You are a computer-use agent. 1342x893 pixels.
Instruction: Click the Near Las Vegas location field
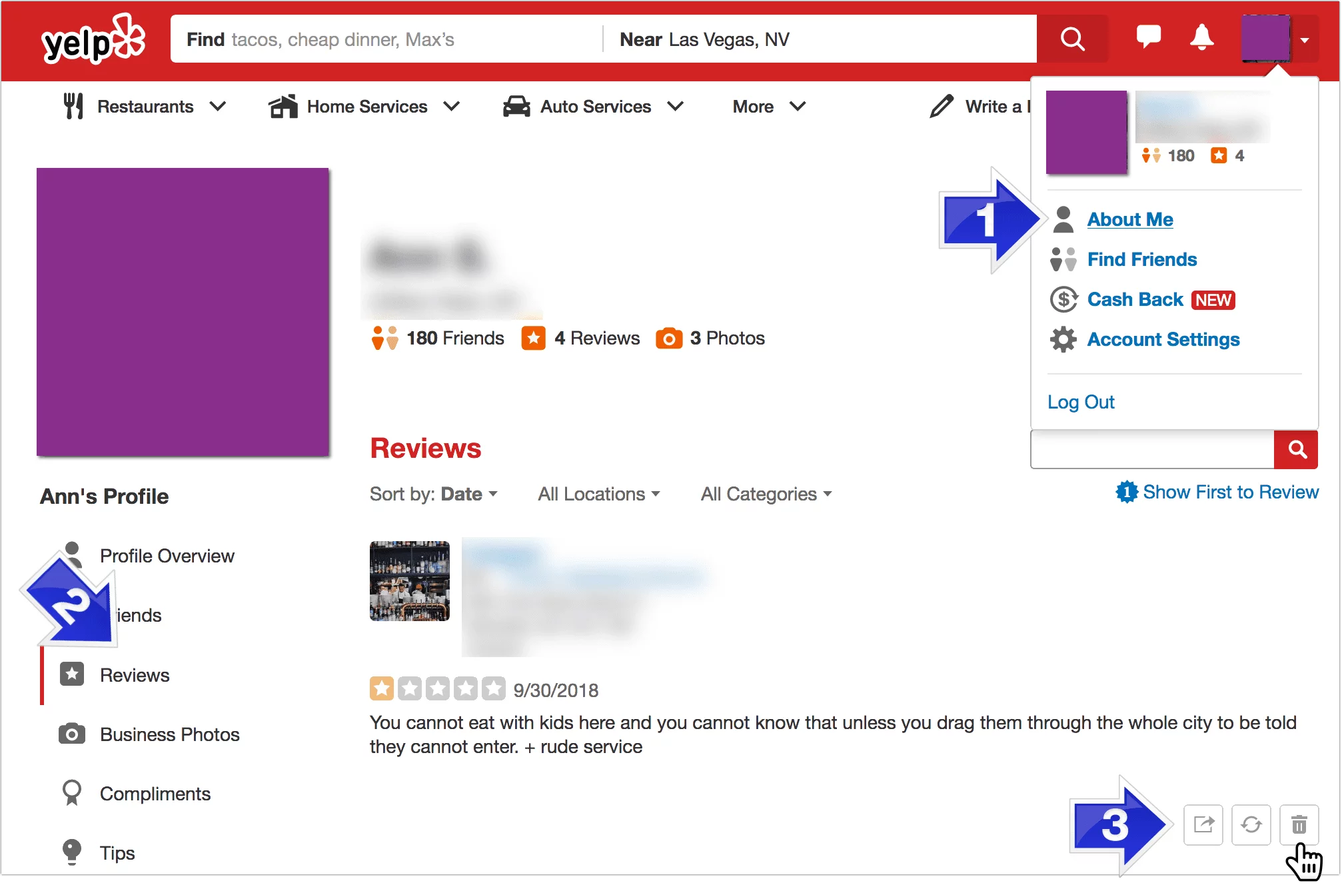(x=820, y=39)
